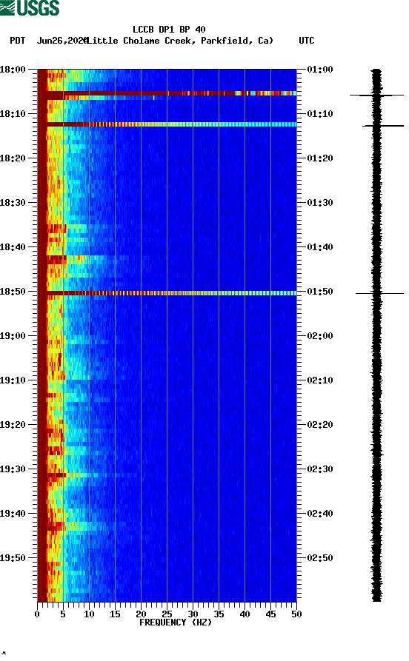409x661 pixels.
Task: Click the 18:40 PDT time label
Action: tap(13, 247)
